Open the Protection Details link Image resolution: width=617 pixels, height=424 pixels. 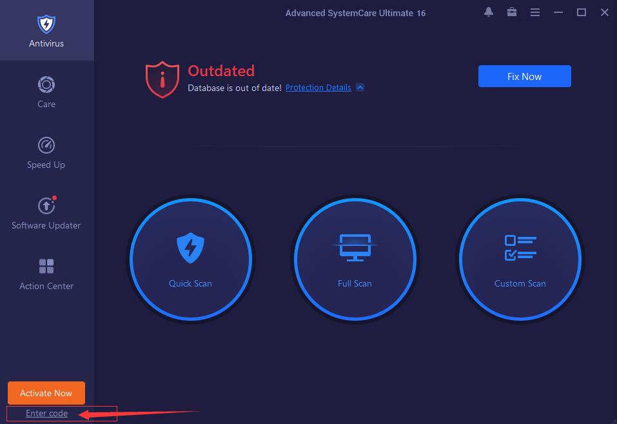(x=318, y=88)
